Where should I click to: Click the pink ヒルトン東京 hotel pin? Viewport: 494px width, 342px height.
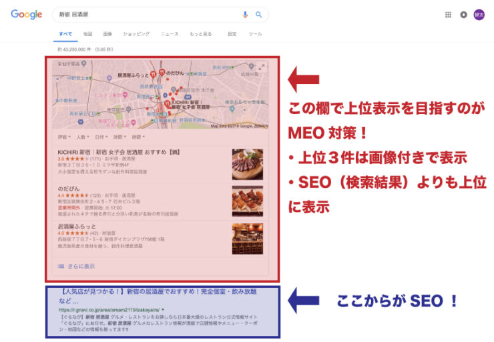coord(125,95)
